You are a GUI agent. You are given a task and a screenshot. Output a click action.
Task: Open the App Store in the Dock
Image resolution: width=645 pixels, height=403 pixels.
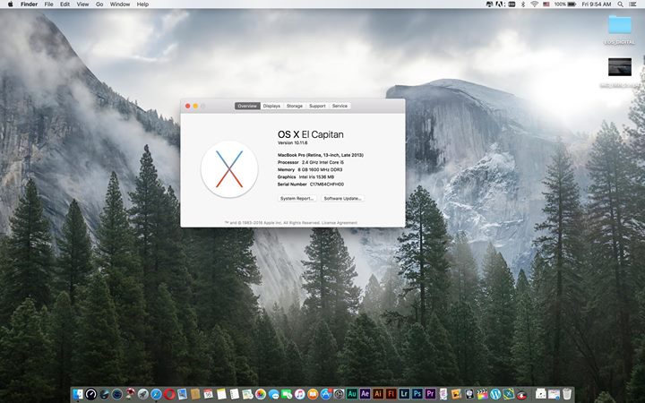(326, 394)
